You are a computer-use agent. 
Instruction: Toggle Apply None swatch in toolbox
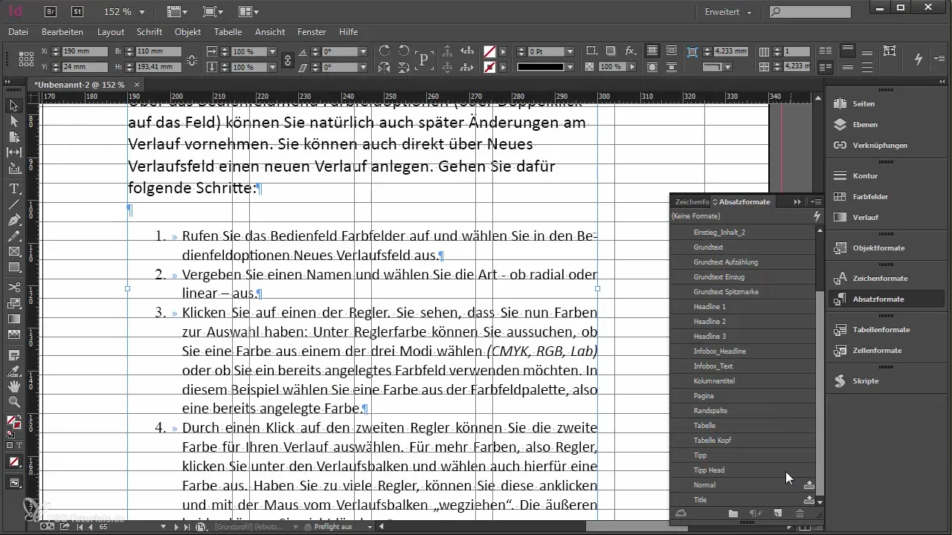tap(13, 462)
